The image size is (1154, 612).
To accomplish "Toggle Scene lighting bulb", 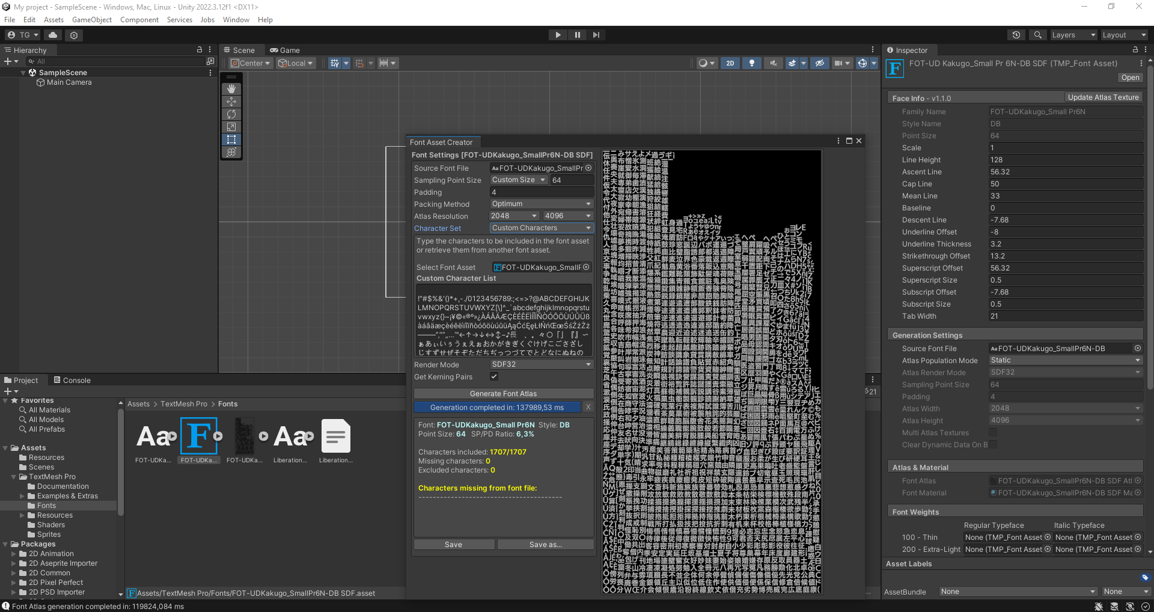I will point(751,63).
